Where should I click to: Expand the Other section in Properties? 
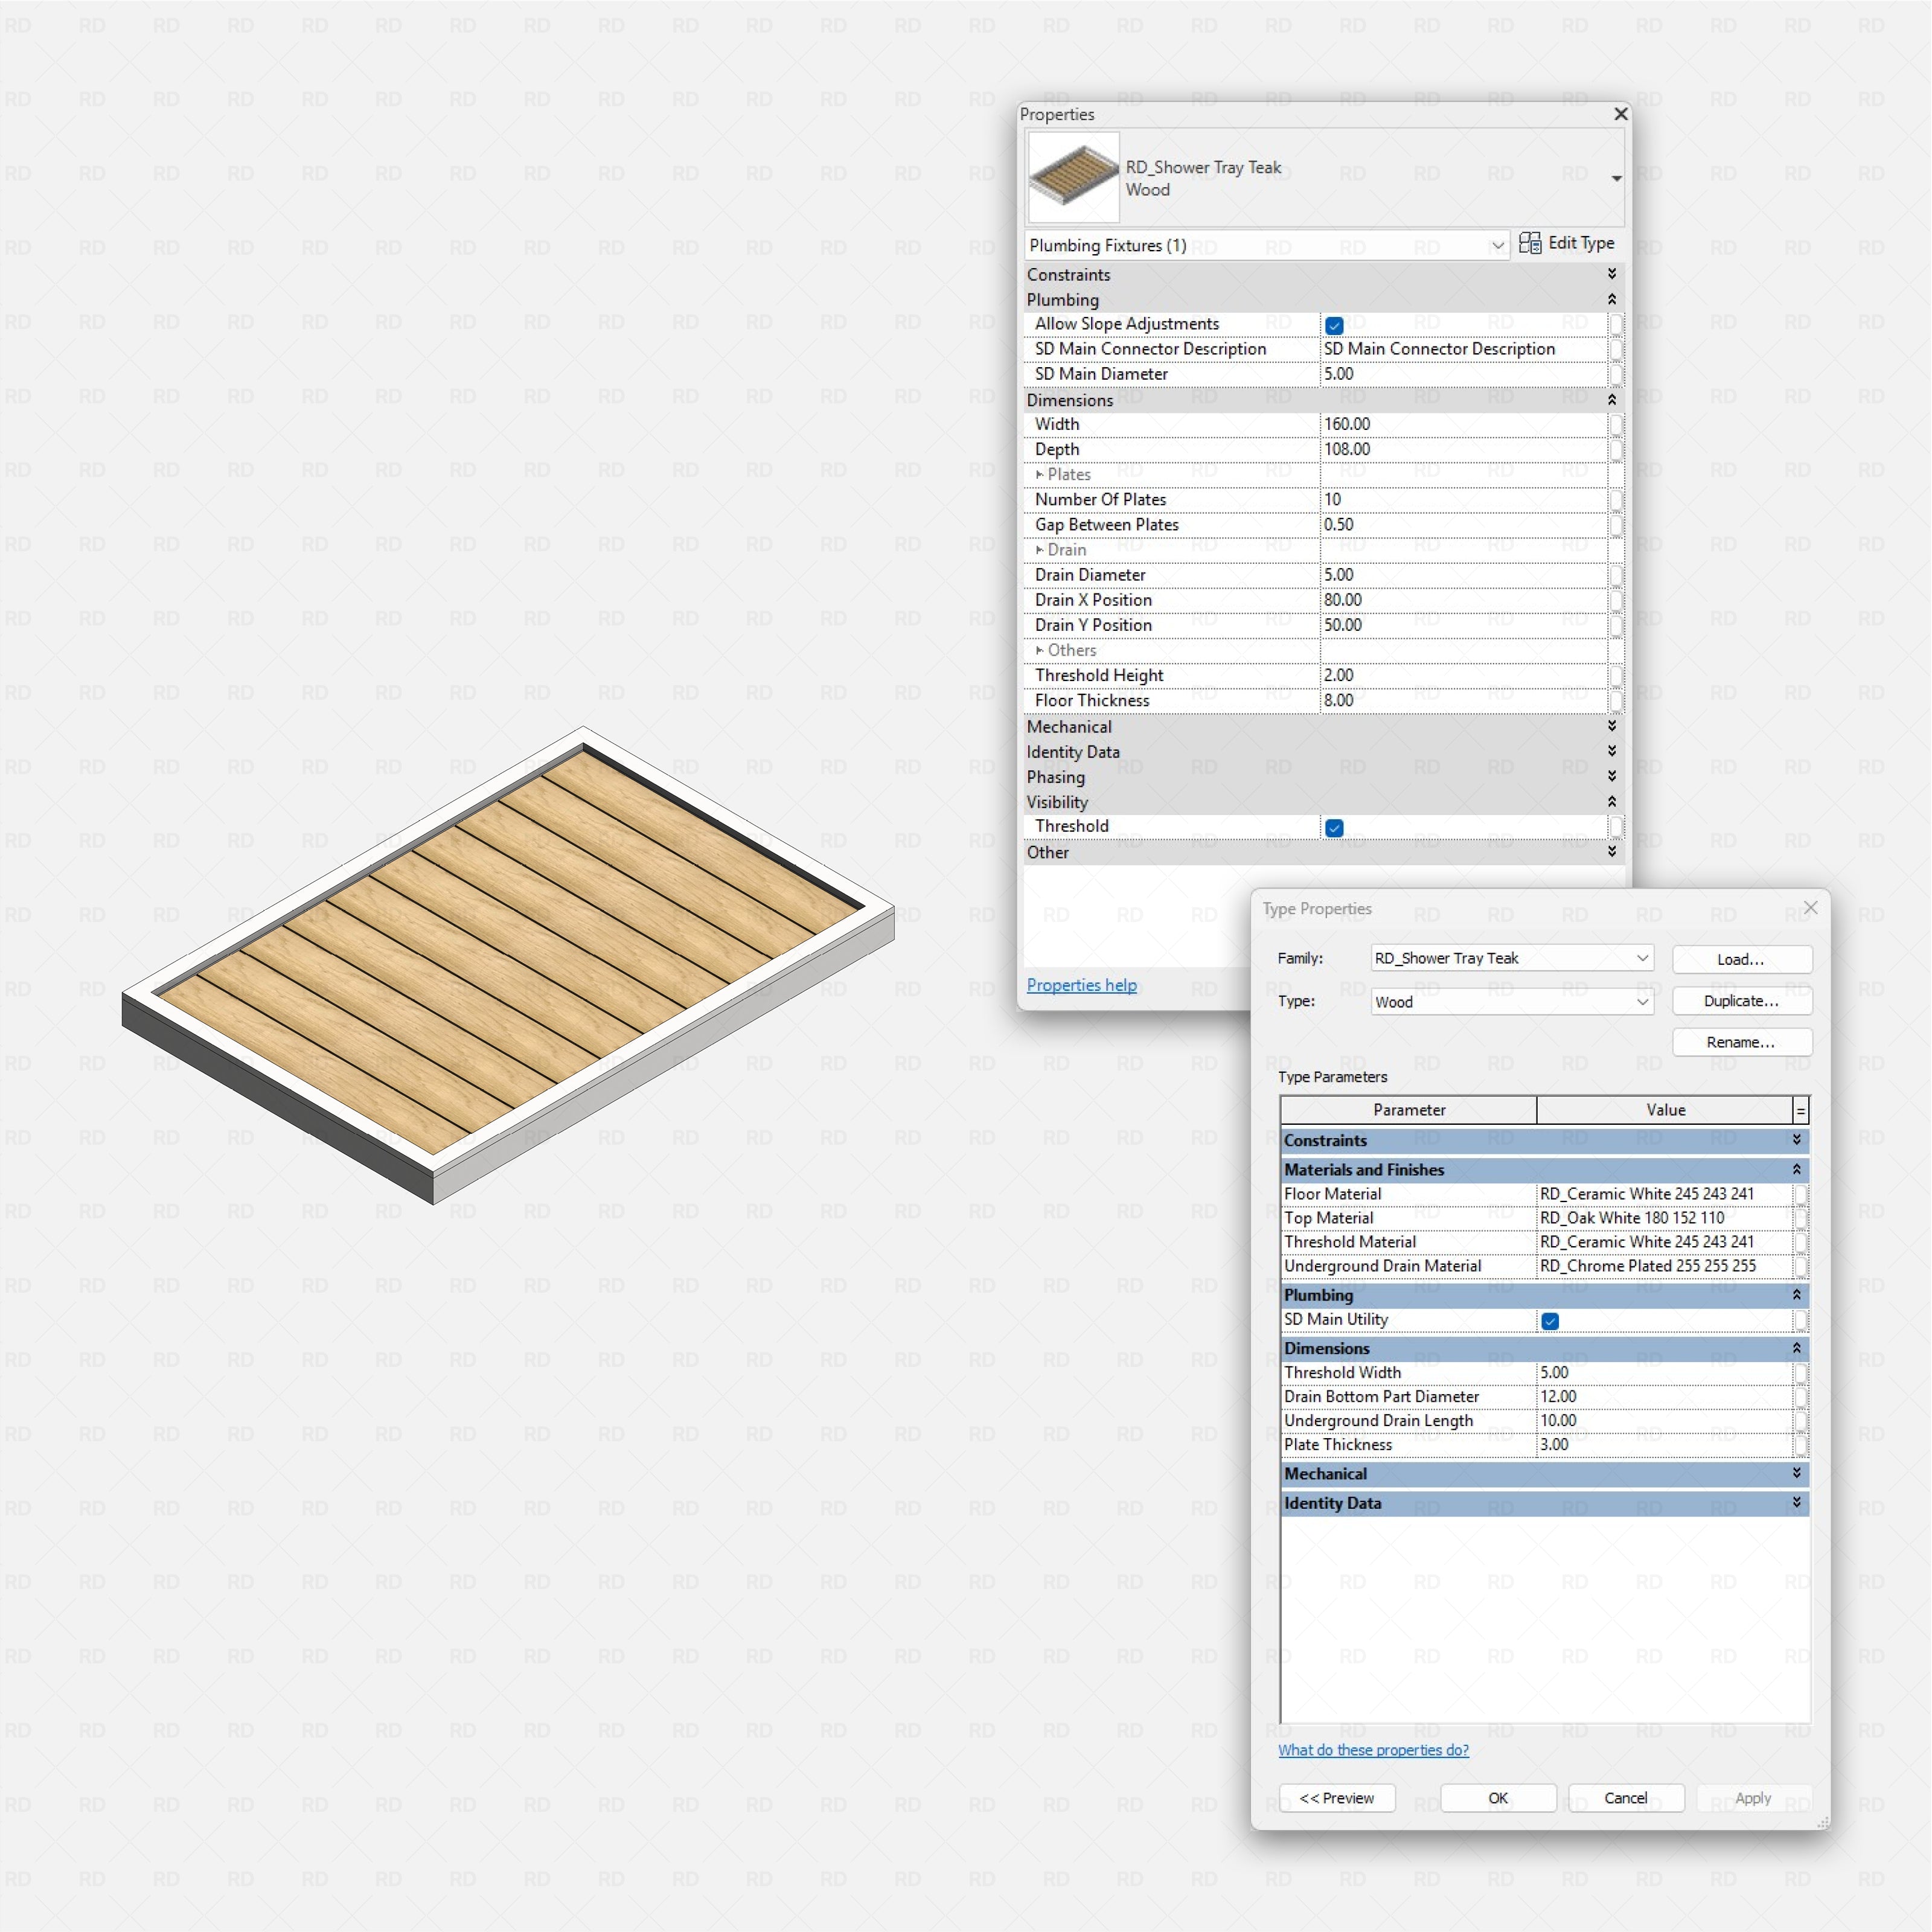click(x=1612, y=851)
